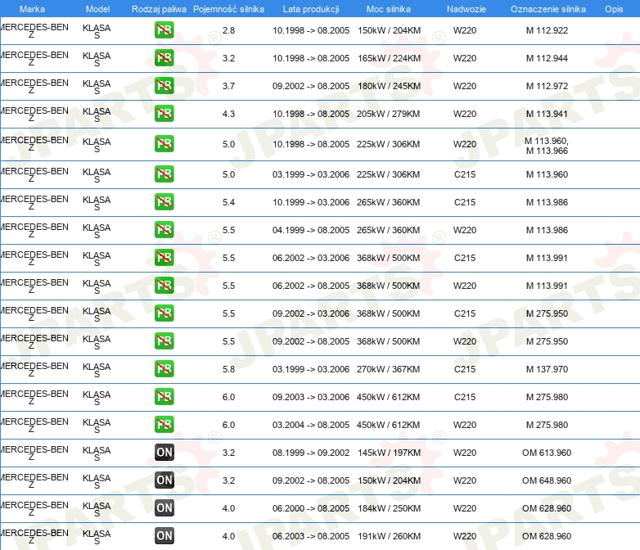Select engine code M 112.972

(547, 86)
